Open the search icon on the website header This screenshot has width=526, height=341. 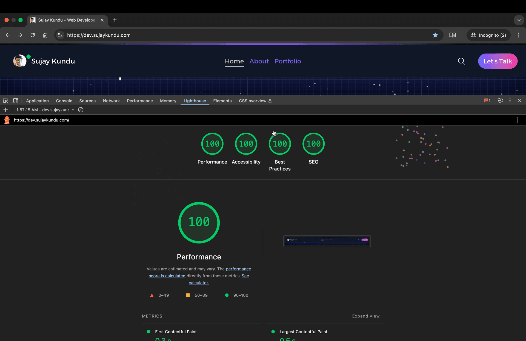(461, 61)
